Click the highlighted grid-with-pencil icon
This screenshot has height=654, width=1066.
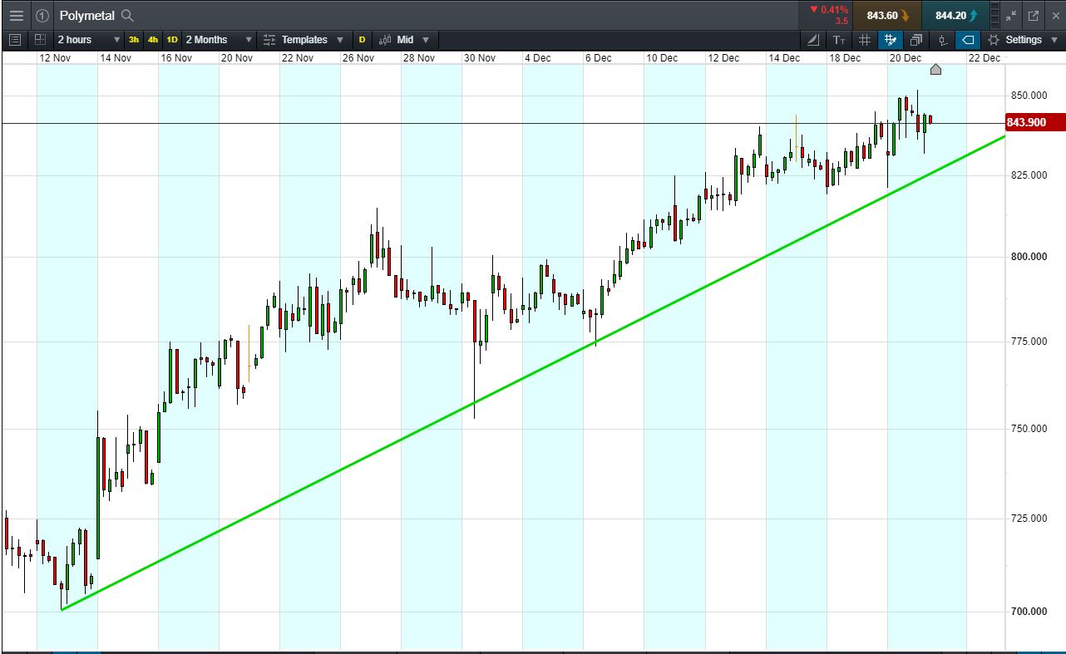[x=891, y=40]
